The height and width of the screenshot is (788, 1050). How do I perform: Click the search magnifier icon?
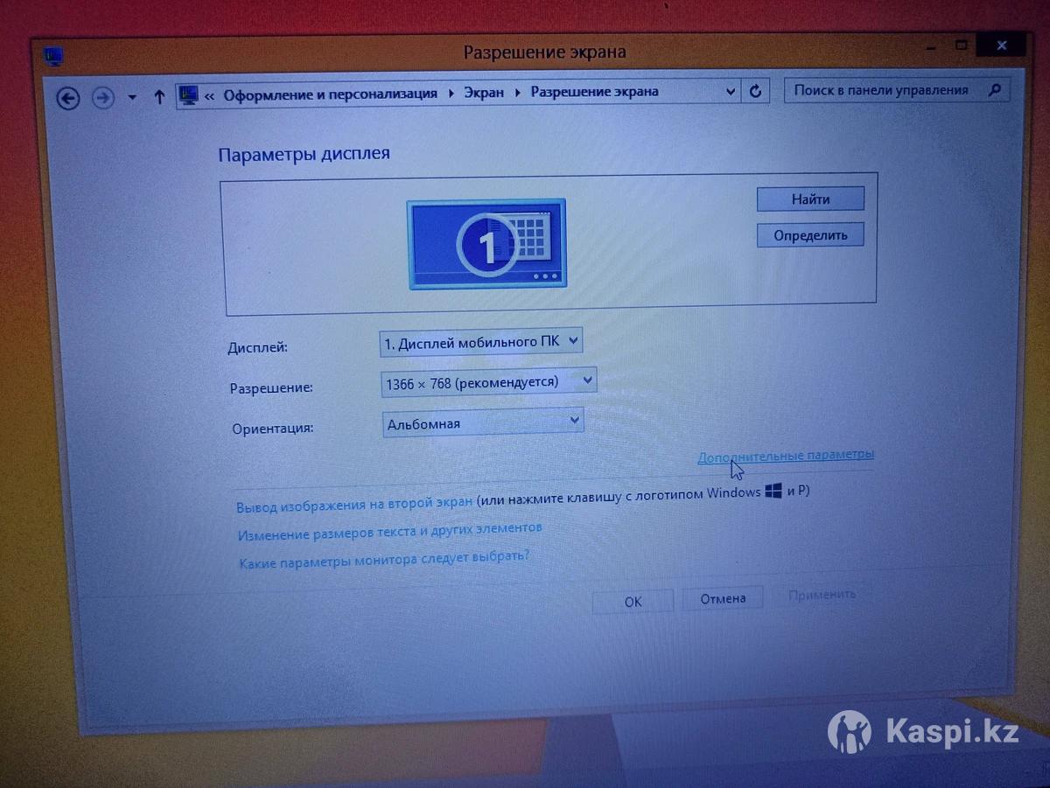click(993, 90)
